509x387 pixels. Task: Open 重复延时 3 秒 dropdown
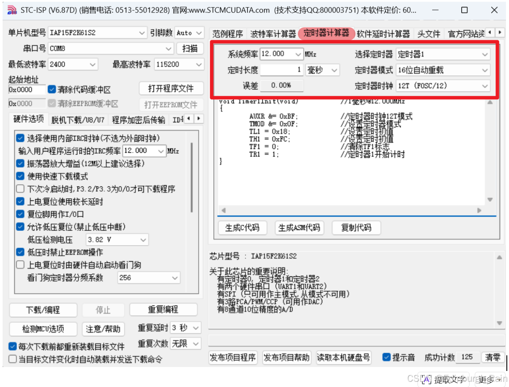tap(186, 328)
